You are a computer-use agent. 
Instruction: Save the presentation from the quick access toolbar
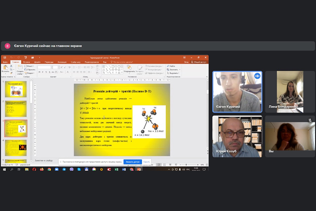point(5,58)
